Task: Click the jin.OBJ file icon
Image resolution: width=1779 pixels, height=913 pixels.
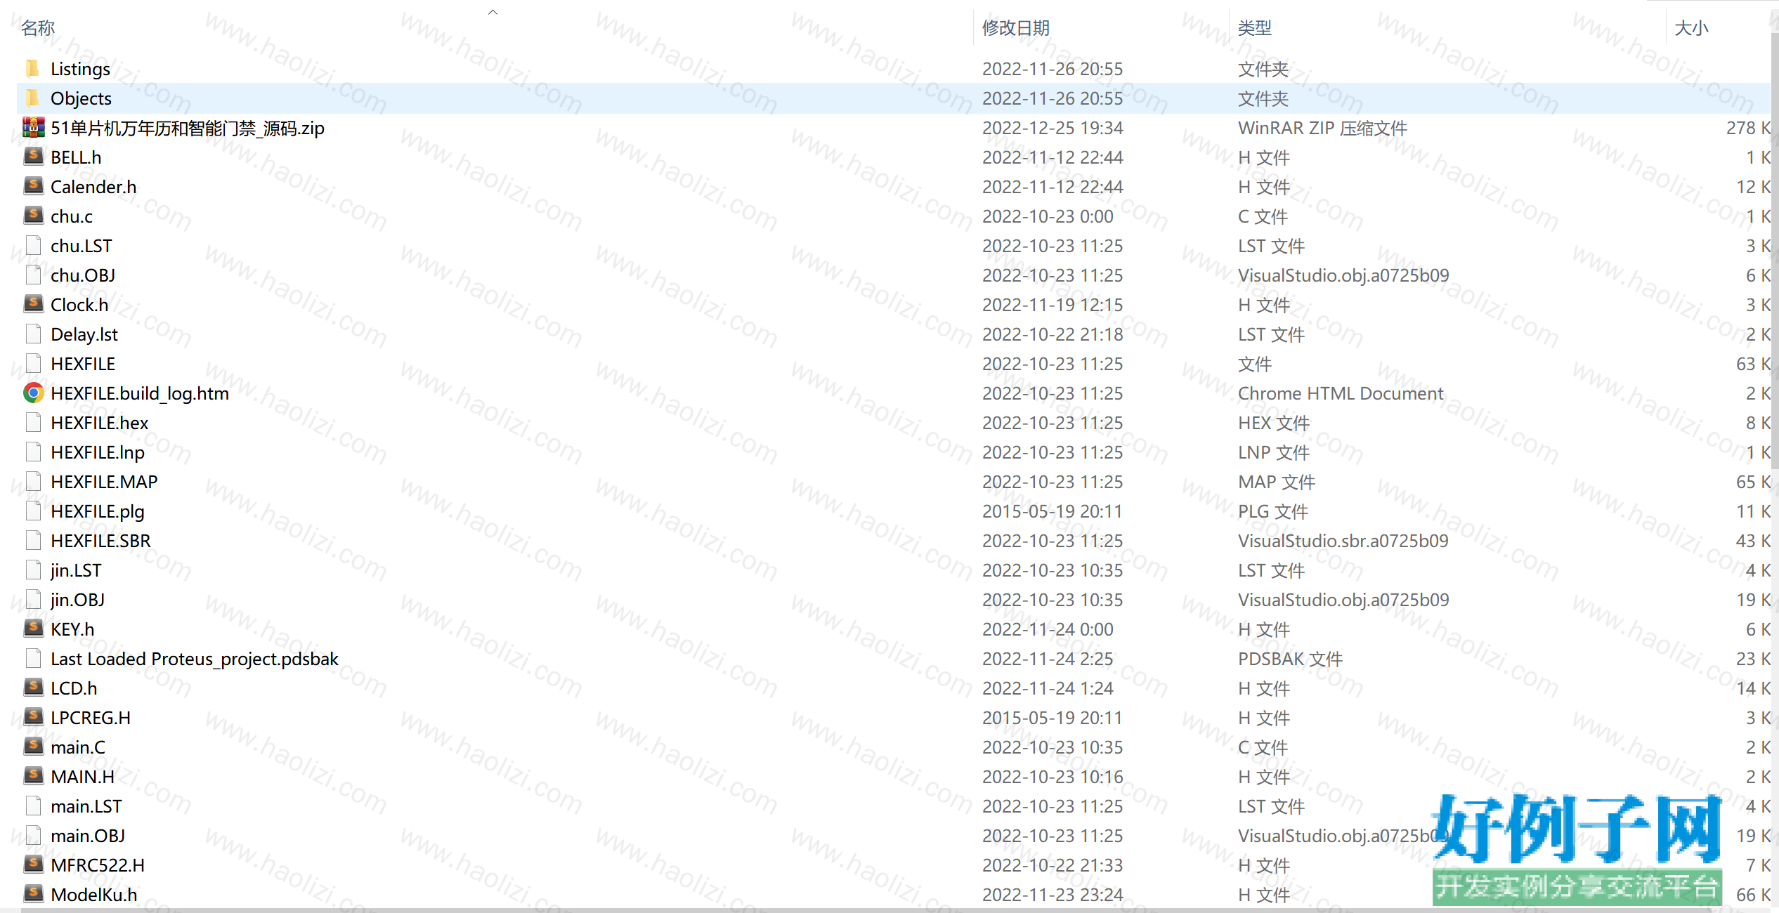Action: tap(33, 599)
